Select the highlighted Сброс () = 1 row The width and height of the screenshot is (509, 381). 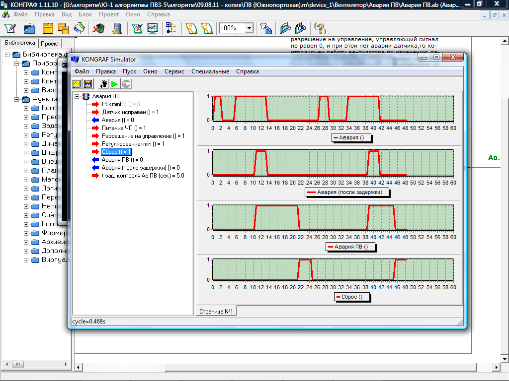116,152
